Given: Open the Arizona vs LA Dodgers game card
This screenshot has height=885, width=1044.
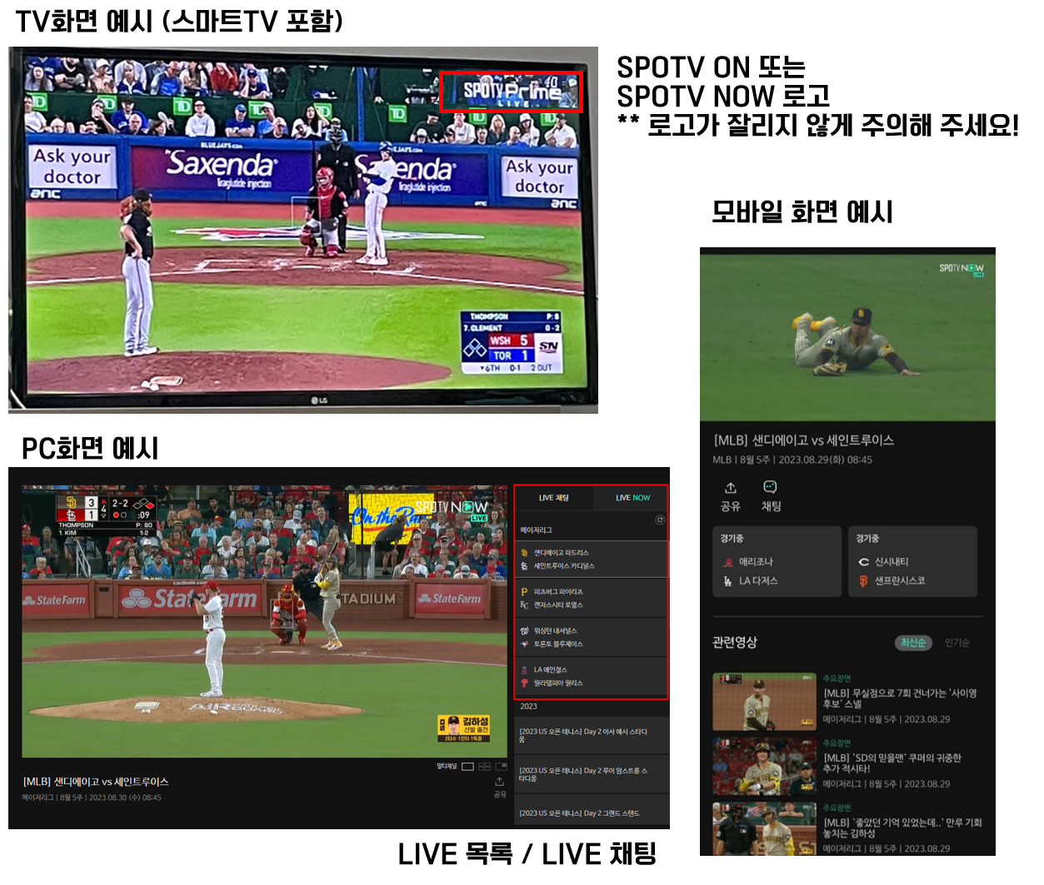Looking at the screenshot, I should (777, 562).
